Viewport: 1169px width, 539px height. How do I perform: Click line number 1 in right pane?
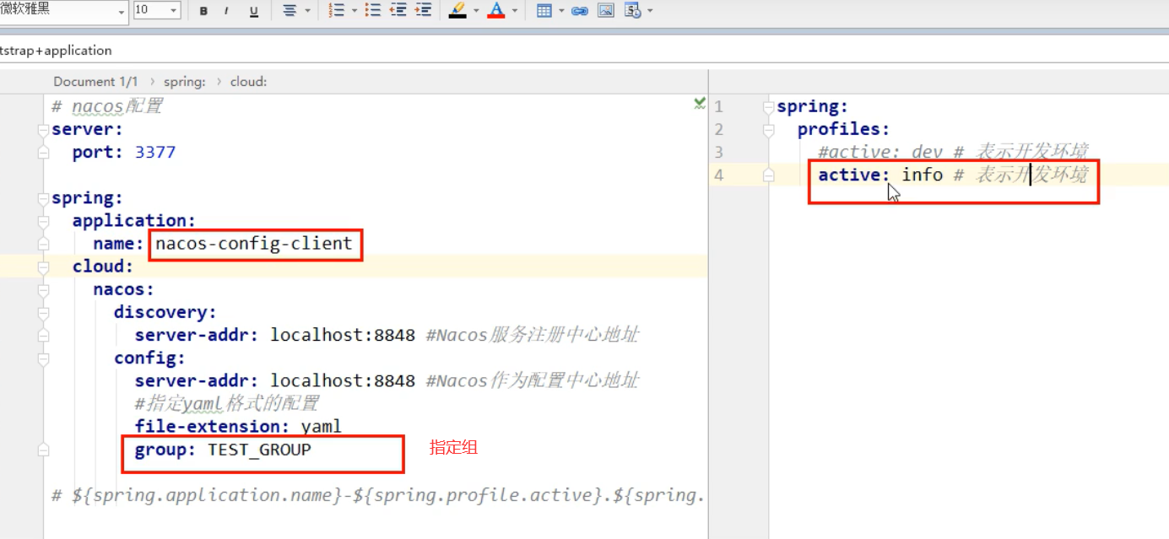pos(718,107)
